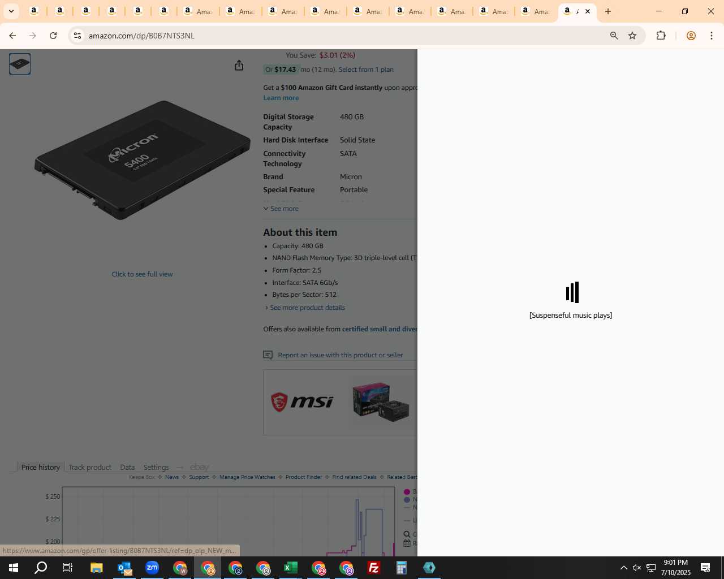
Task: Click the magnifier icon beside Keepa chart
Action: click(407, 534)
